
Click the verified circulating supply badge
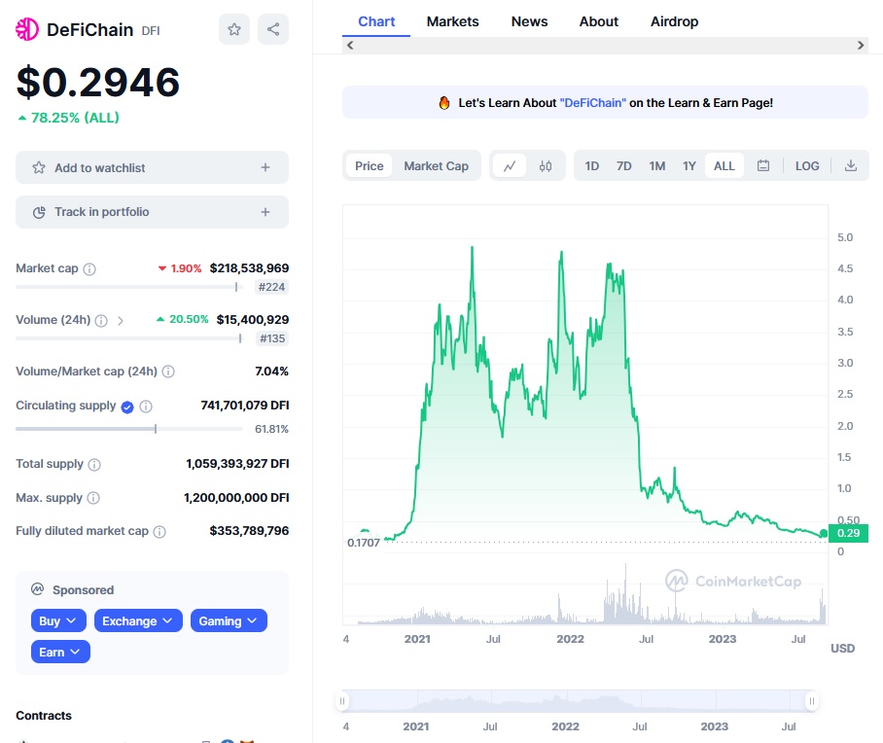(x=127, y=407)
